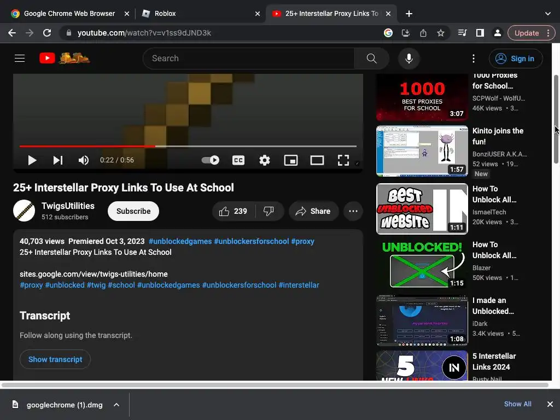Toggle closed captions
The image size is (560, 420).
238,160
